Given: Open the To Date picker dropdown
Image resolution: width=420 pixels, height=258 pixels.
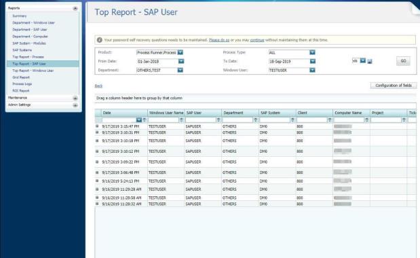Looking at the screenshot, I should [313, 61].
